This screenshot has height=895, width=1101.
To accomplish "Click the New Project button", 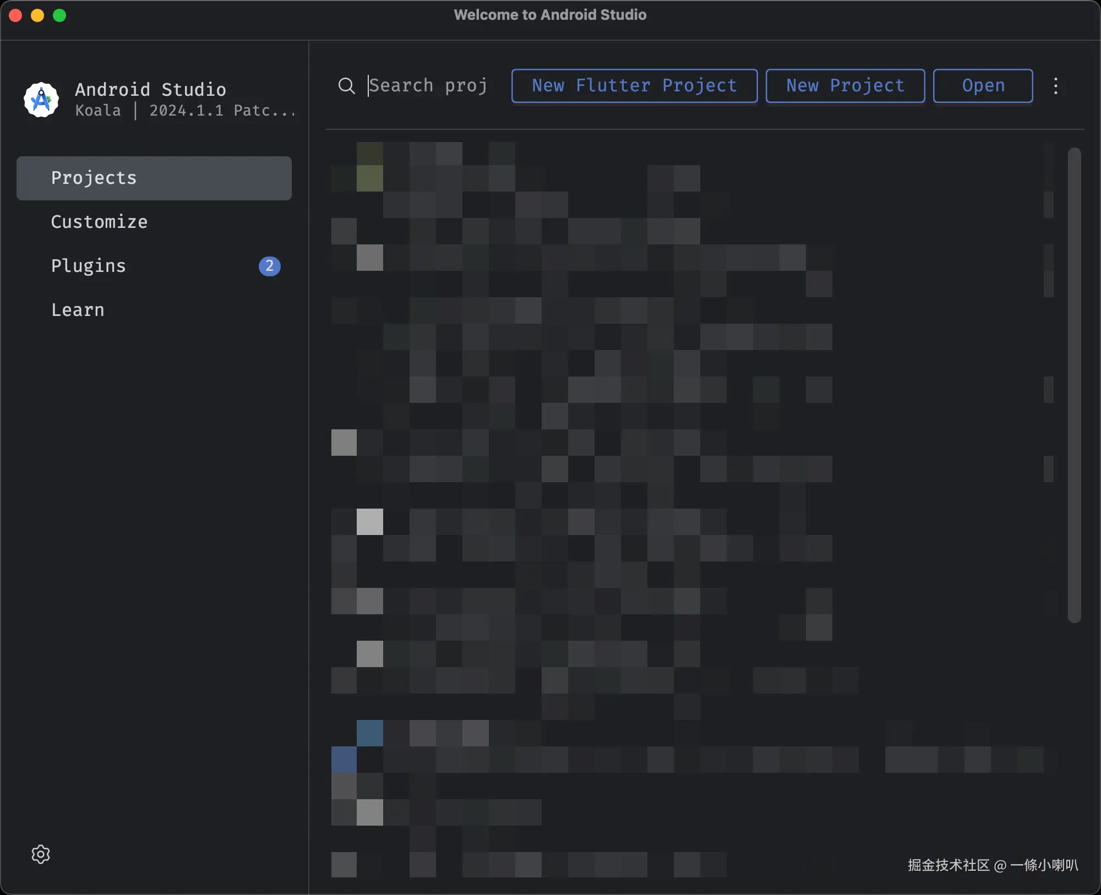I will coord(845,86).
